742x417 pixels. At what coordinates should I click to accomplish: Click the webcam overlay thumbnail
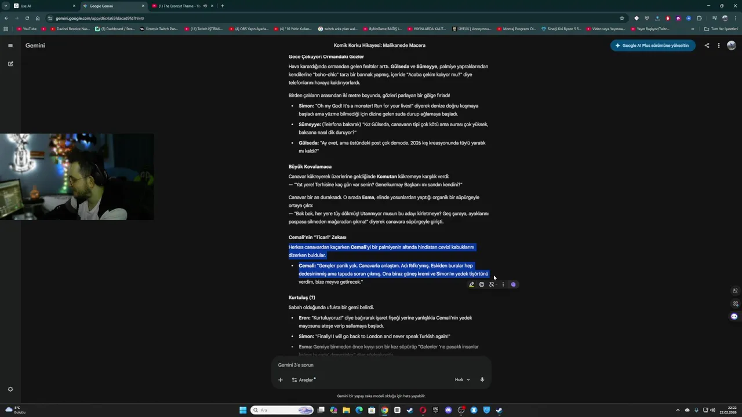[77, 177]
